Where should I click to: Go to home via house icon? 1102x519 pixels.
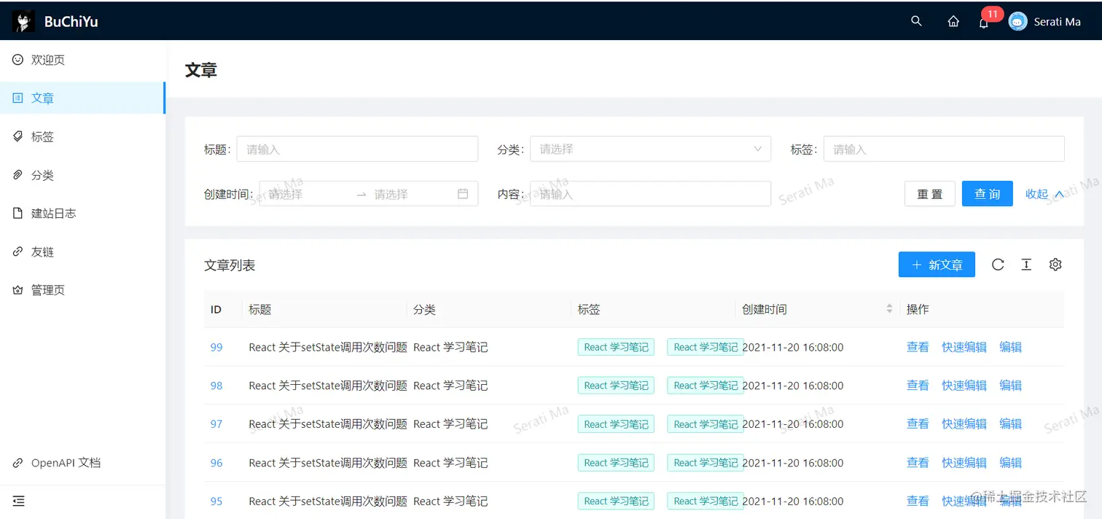pos(953,22)
